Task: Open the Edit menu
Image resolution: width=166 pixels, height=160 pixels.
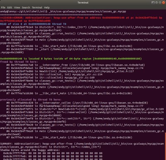Action: click(10, 7)
